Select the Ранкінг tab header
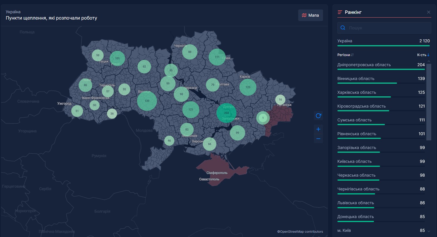437x237 pixels. [353, 12]
